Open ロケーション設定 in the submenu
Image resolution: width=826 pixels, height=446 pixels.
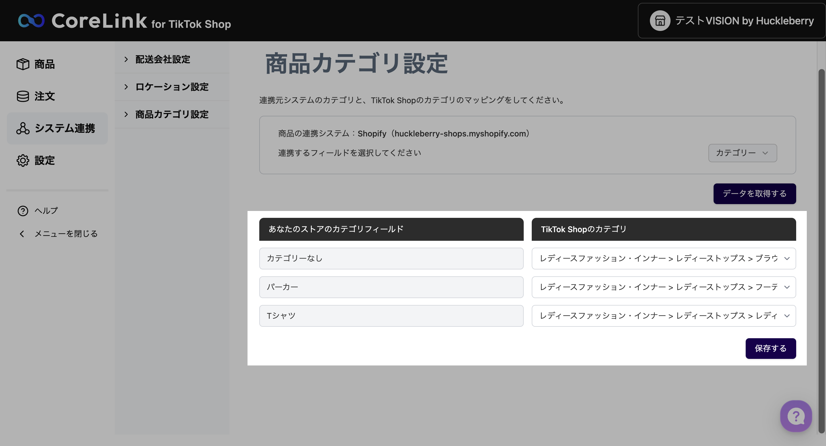coord(172,87)
